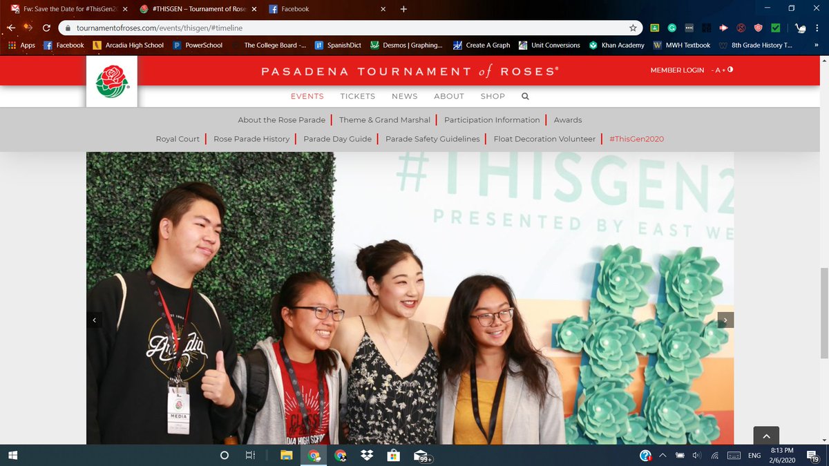Open the Desmos Graphing bookmark
The image size is (829, 466).
[406, 45]
